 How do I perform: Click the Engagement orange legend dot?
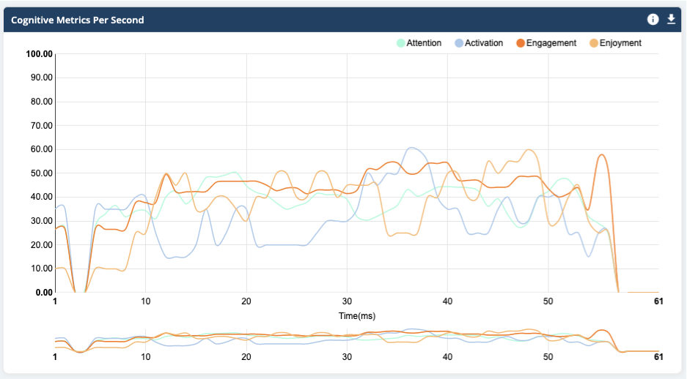520,43
